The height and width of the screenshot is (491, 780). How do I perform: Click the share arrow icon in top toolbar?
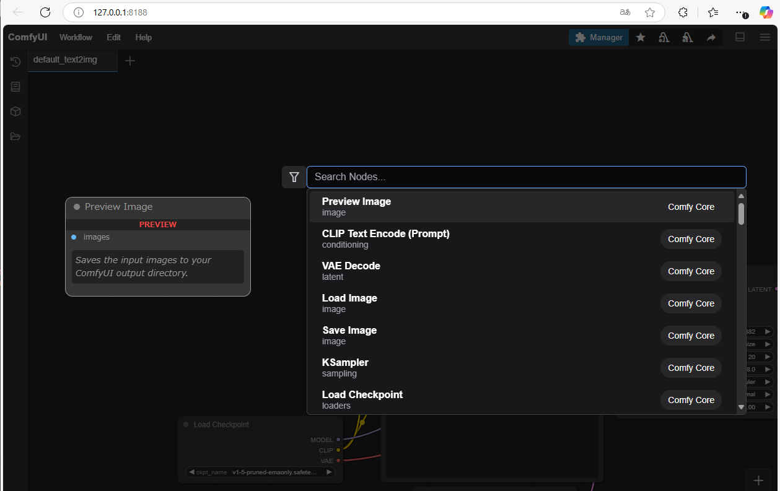click(711, 38)
